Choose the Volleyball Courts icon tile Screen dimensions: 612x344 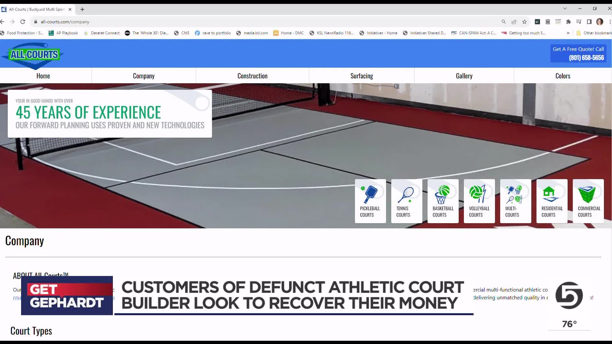coord(479,201)
